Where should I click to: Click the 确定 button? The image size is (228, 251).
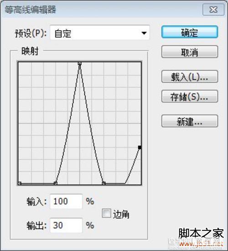pyautogui.click(x=190, y=32)
